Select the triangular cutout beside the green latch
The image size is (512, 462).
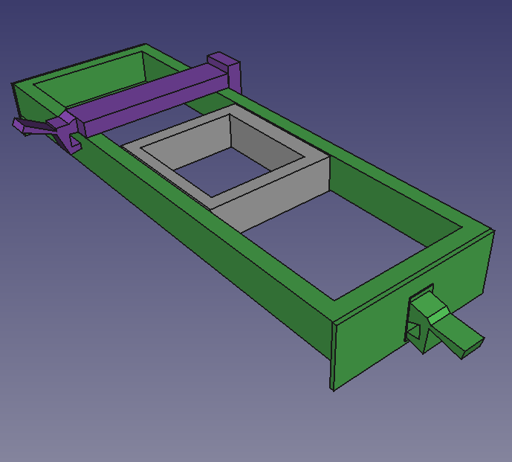click(x=414, y=331)
